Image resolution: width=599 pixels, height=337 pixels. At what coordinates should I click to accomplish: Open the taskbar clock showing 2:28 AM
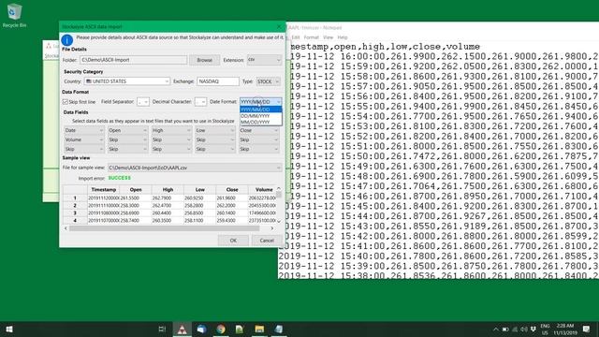coord(565,330)
